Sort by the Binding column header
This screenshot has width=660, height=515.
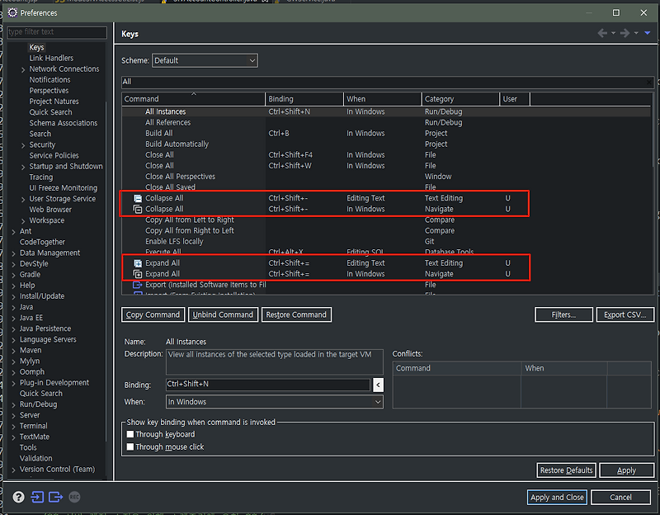point(304,99)
